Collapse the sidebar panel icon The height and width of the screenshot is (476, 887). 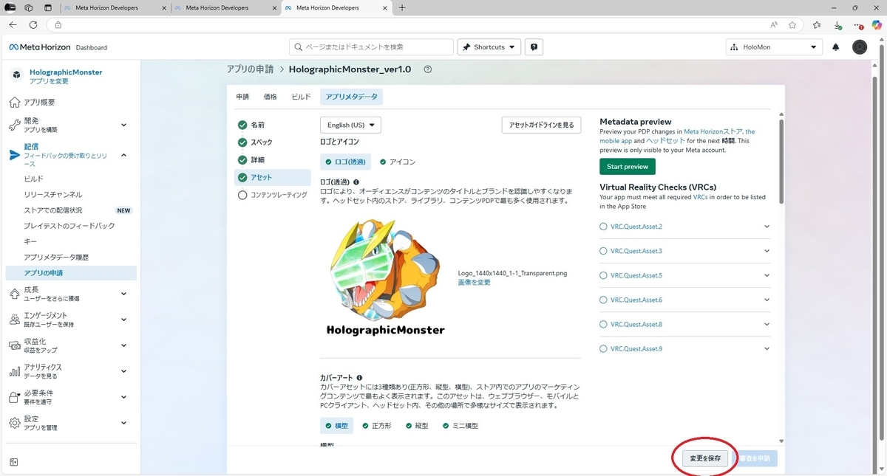point(14,462)
